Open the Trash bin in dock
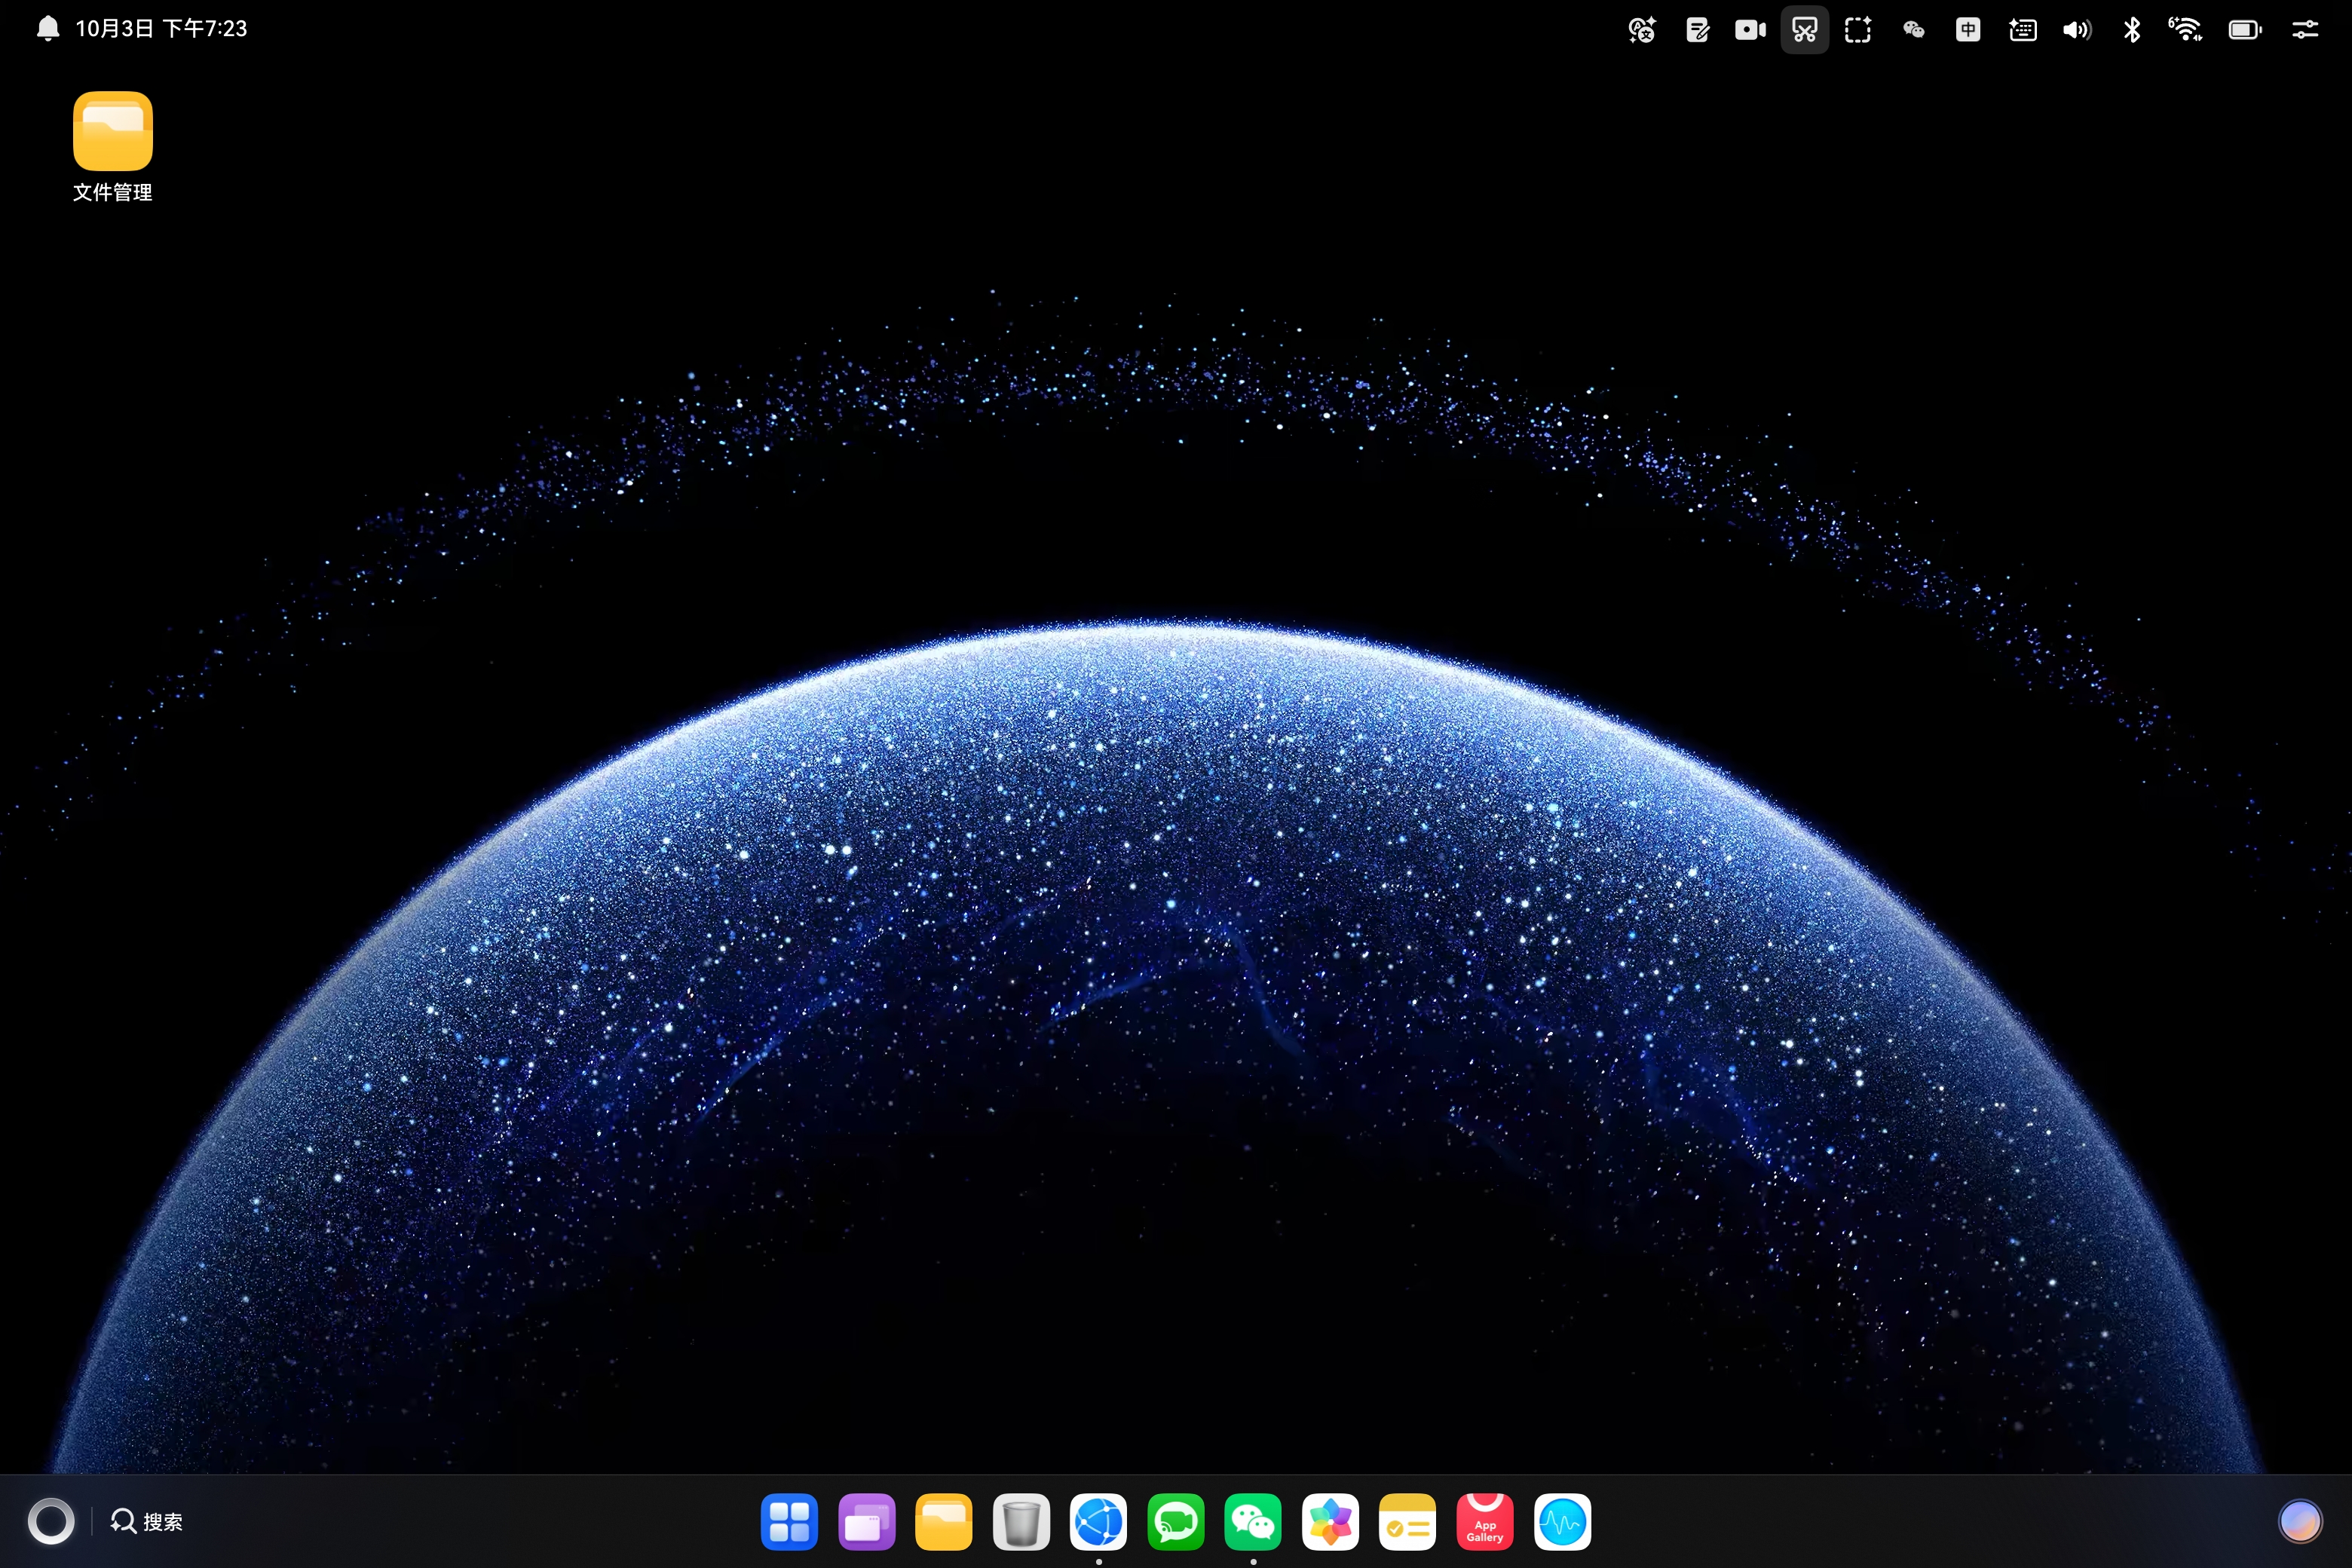 point(1021,1522)
